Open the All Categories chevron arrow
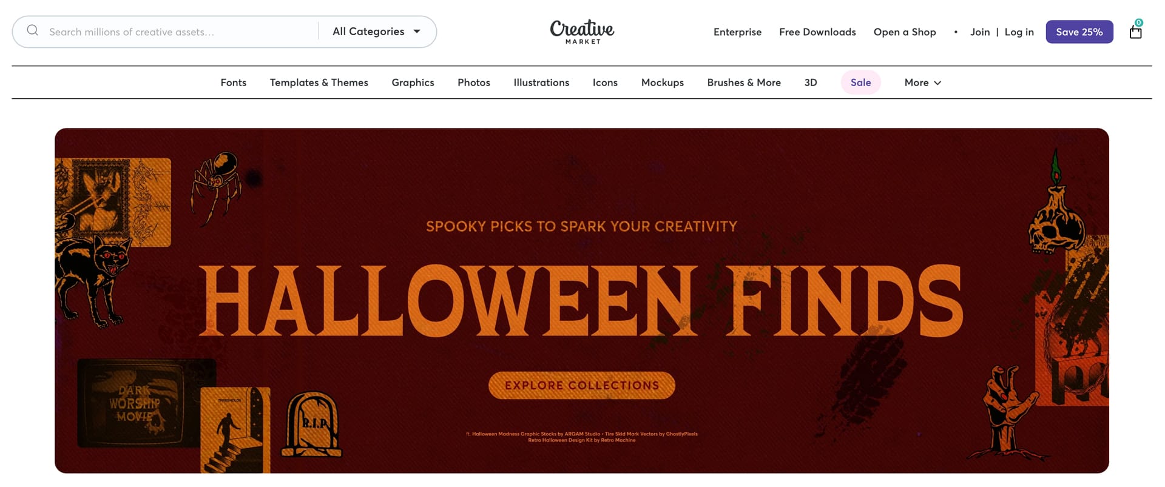 (417, 32)
